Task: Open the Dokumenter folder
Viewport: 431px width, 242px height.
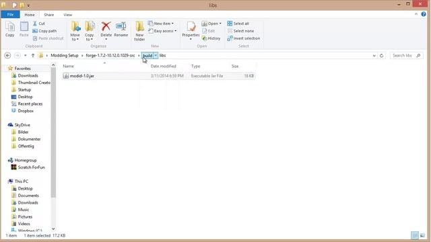Action: tap(29, 139)
